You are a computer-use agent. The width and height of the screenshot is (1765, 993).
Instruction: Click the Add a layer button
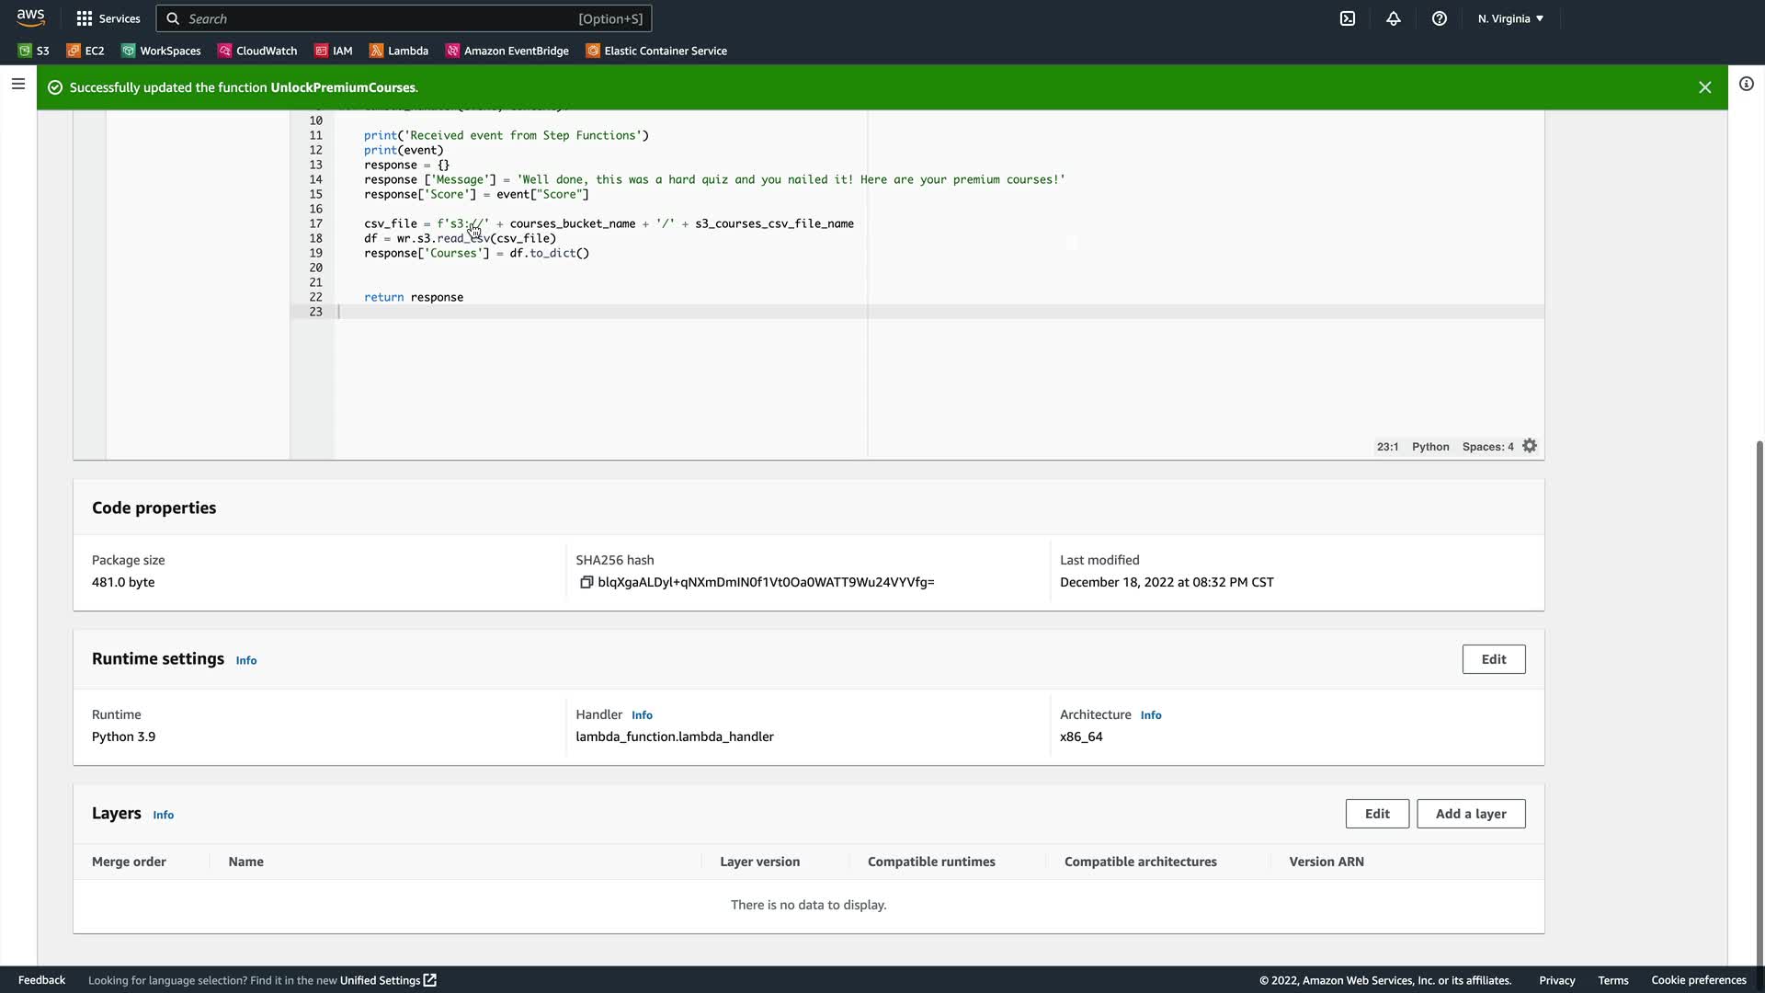point(1470,814)
